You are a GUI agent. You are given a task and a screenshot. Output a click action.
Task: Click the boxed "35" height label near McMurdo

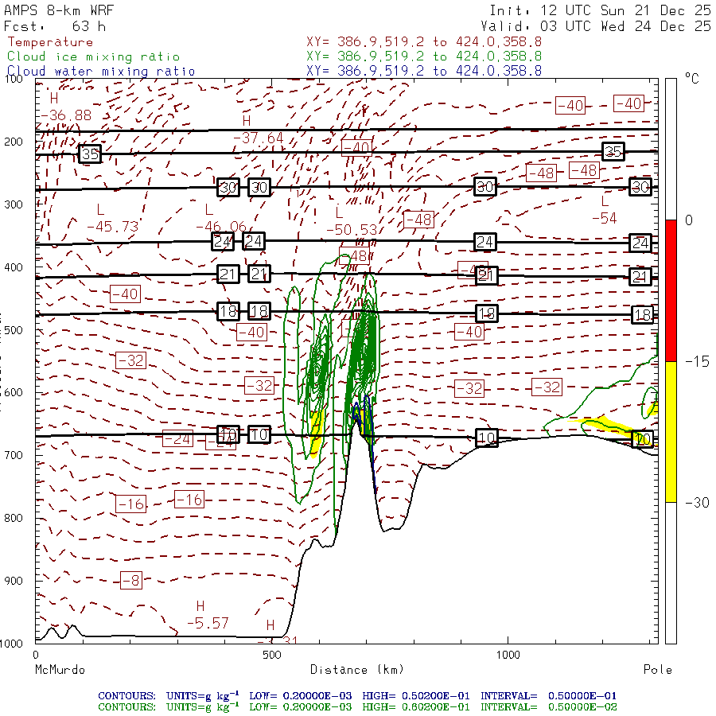(x=90, y=154)
